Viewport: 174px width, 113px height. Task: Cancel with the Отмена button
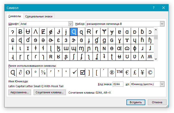[x=157, y=102]
